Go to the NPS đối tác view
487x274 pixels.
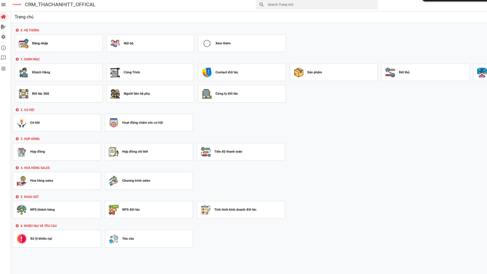[x=149, y=210]
